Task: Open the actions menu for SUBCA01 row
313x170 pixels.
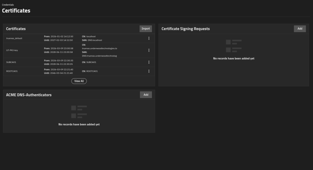Action: pos(149,62)
